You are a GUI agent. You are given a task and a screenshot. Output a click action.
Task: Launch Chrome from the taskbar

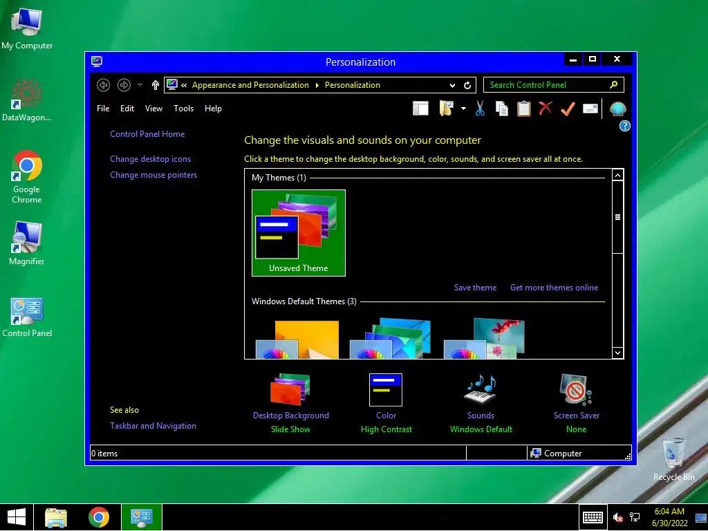99,517
